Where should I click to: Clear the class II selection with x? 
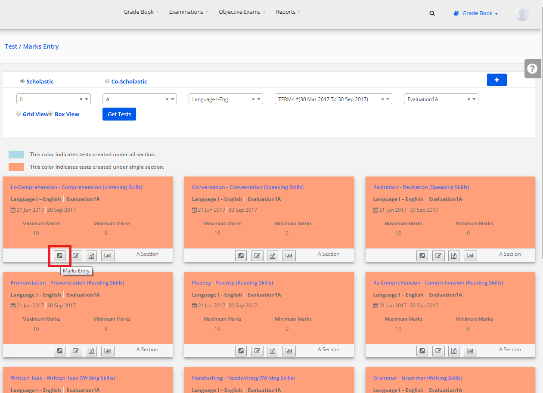(x=81, y=99)
